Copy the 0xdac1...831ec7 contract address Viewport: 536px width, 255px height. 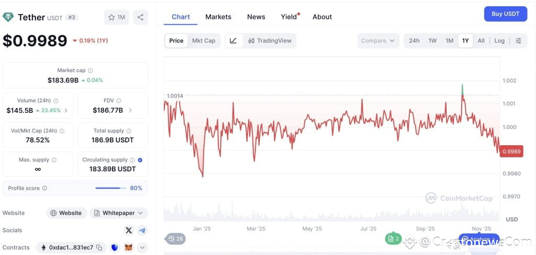pos(99,248)
